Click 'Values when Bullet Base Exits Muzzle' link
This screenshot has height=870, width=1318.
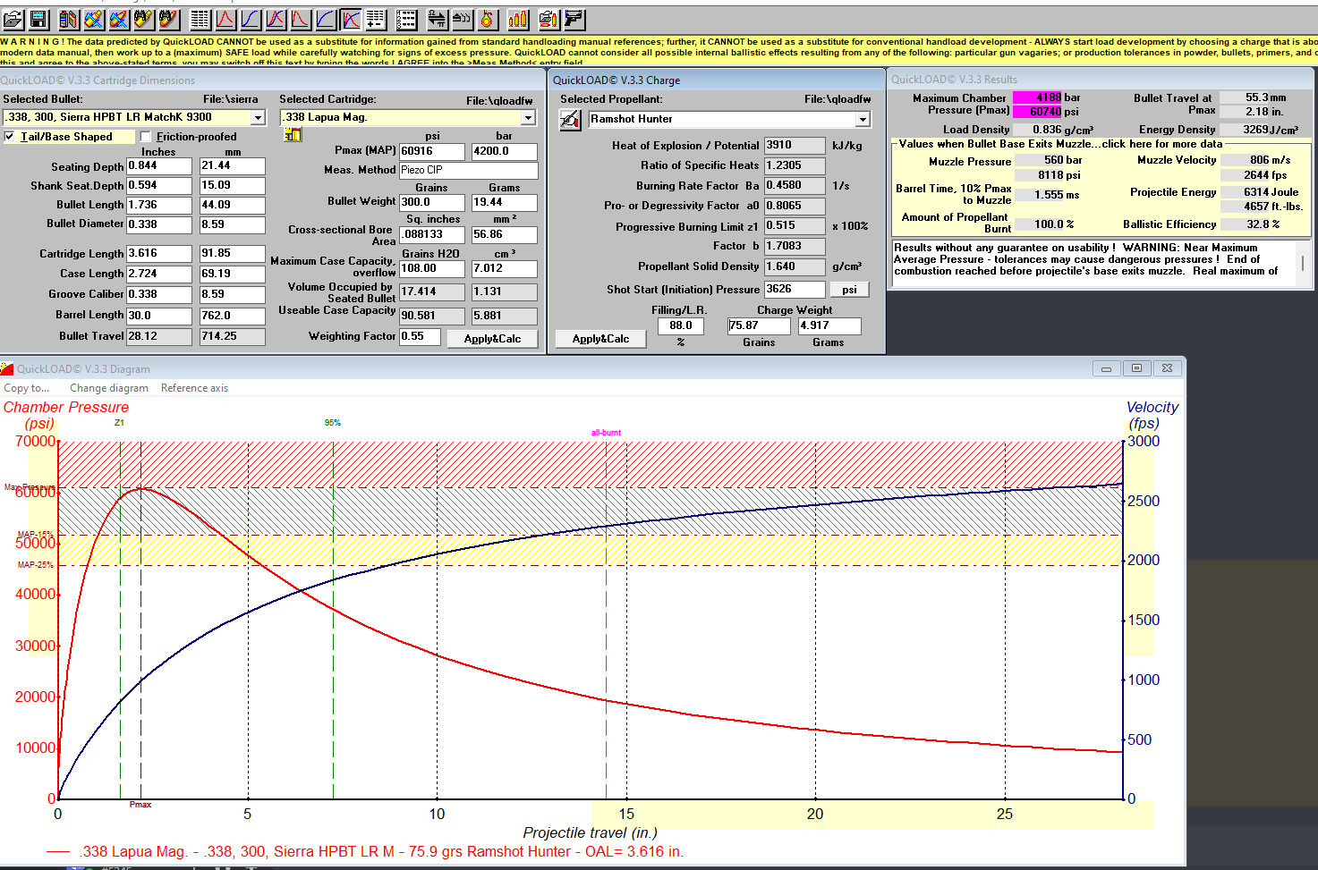click(1060, 144)
